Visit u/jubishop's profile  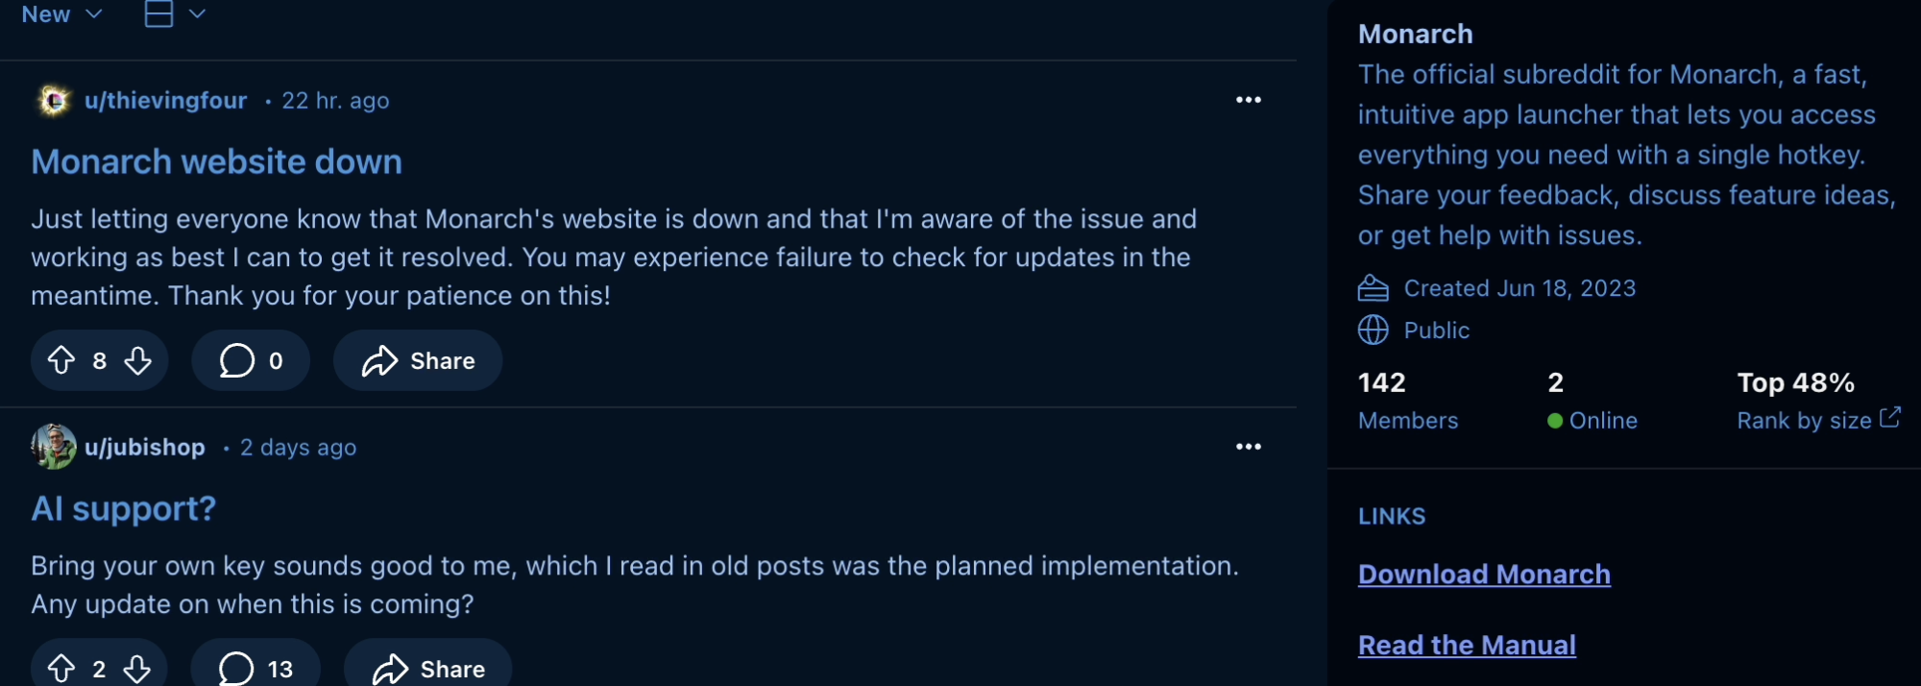coord(144,448)
